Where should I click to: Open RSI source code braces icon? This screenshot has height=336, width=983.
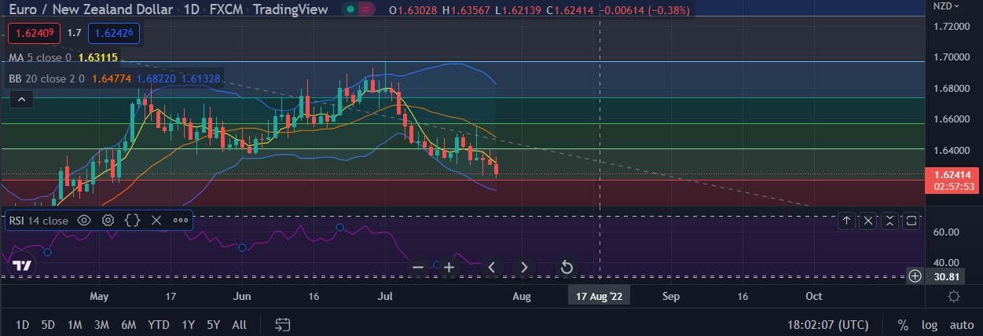pyautogui.click(x=132, y=221)
